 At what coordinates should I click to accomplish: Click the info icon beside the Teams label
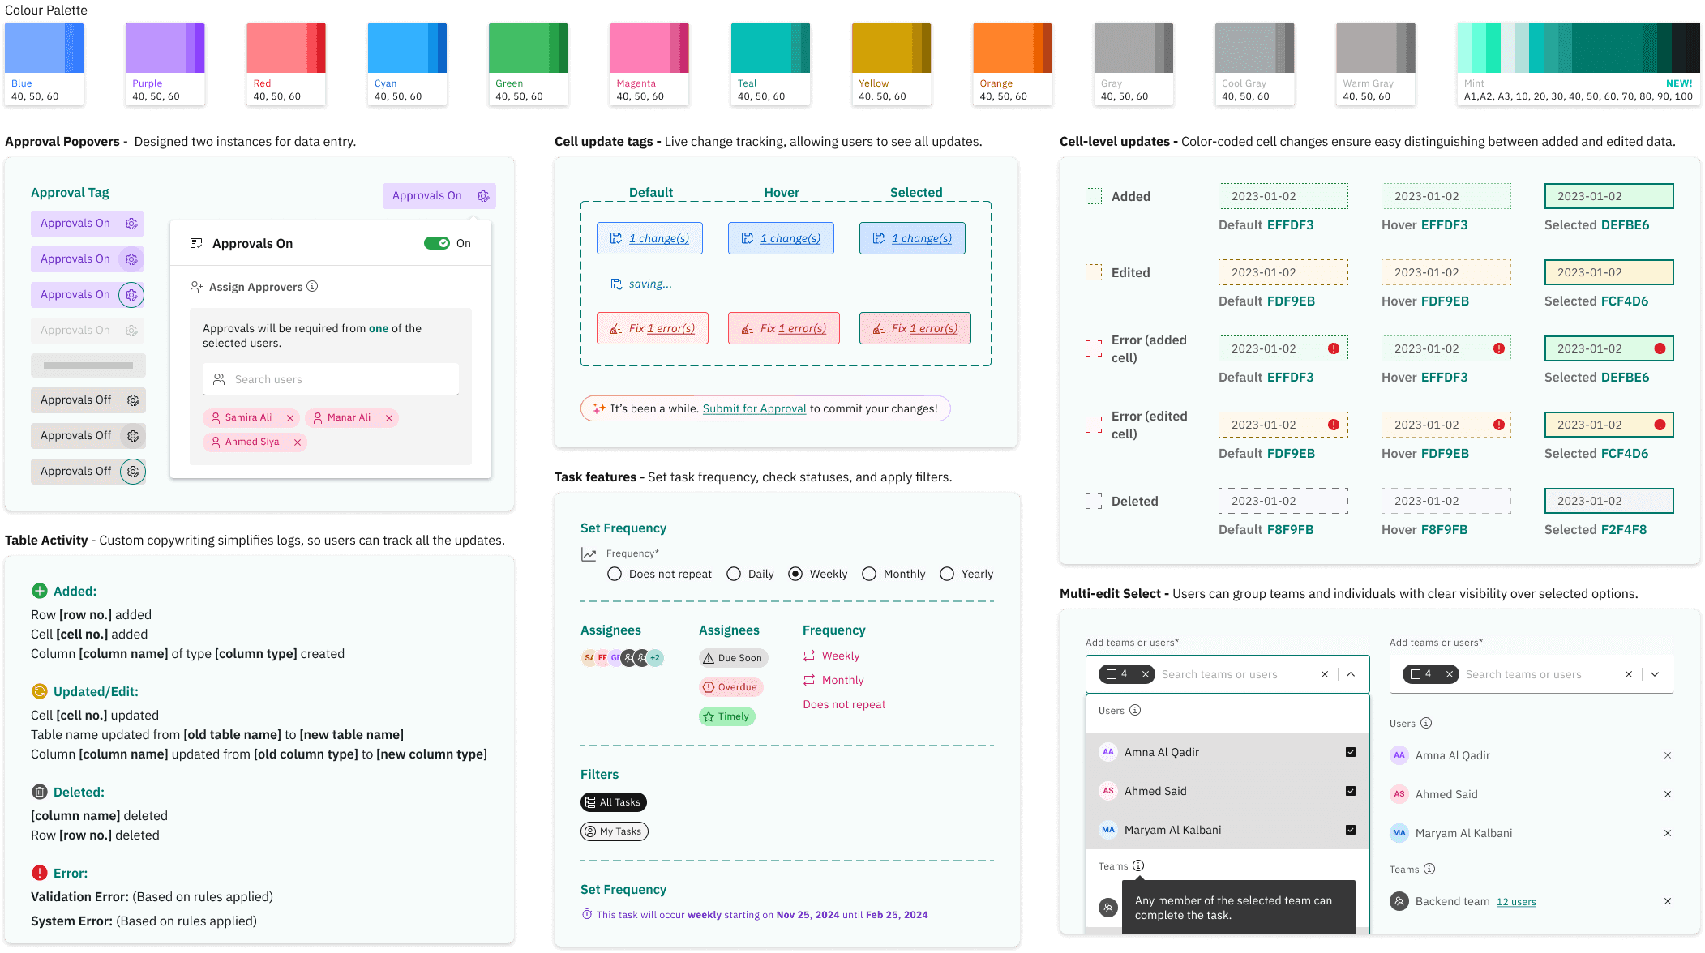1138,865
